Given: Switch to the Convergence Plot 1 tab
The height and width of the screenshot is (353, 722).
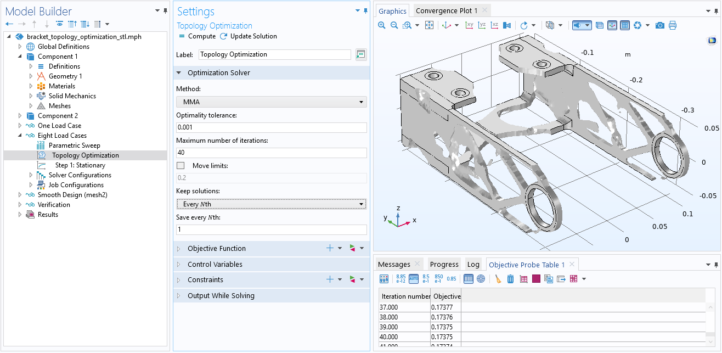Looking at the screenshot, I should point(446,11).
